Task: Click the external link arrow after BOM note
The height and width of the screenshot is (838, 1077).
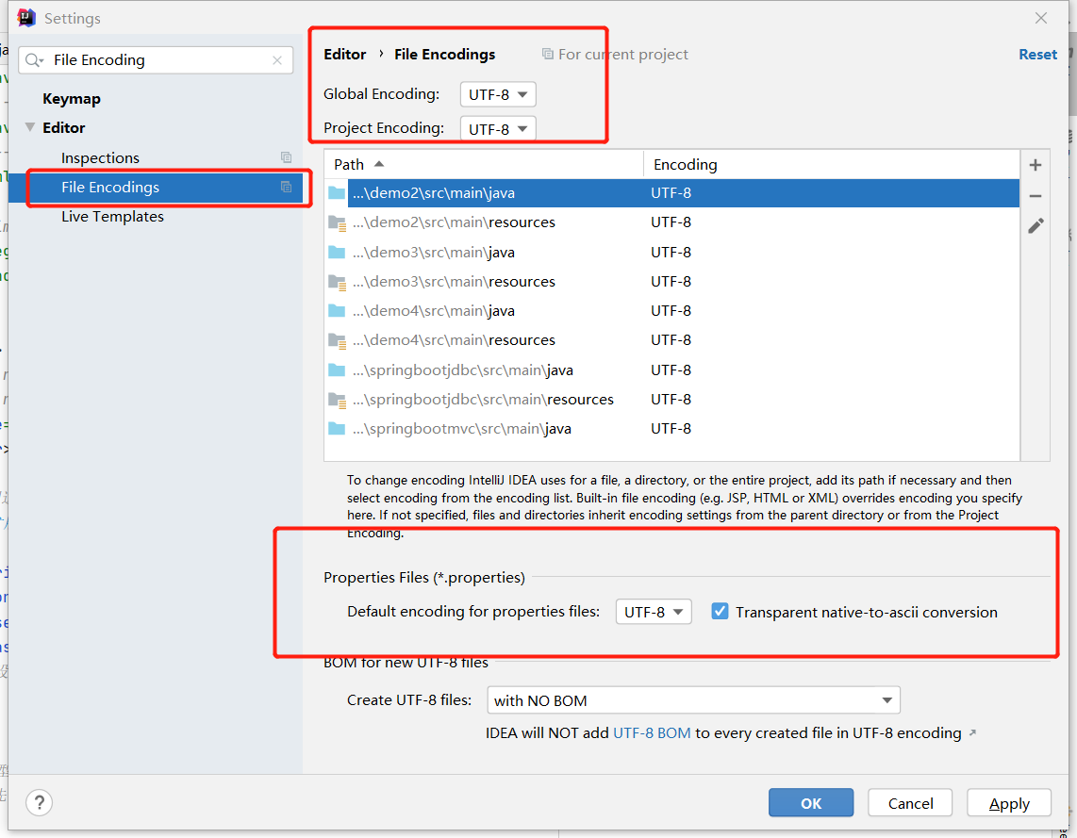Action: pyautogui.click(x=972, y=733)
